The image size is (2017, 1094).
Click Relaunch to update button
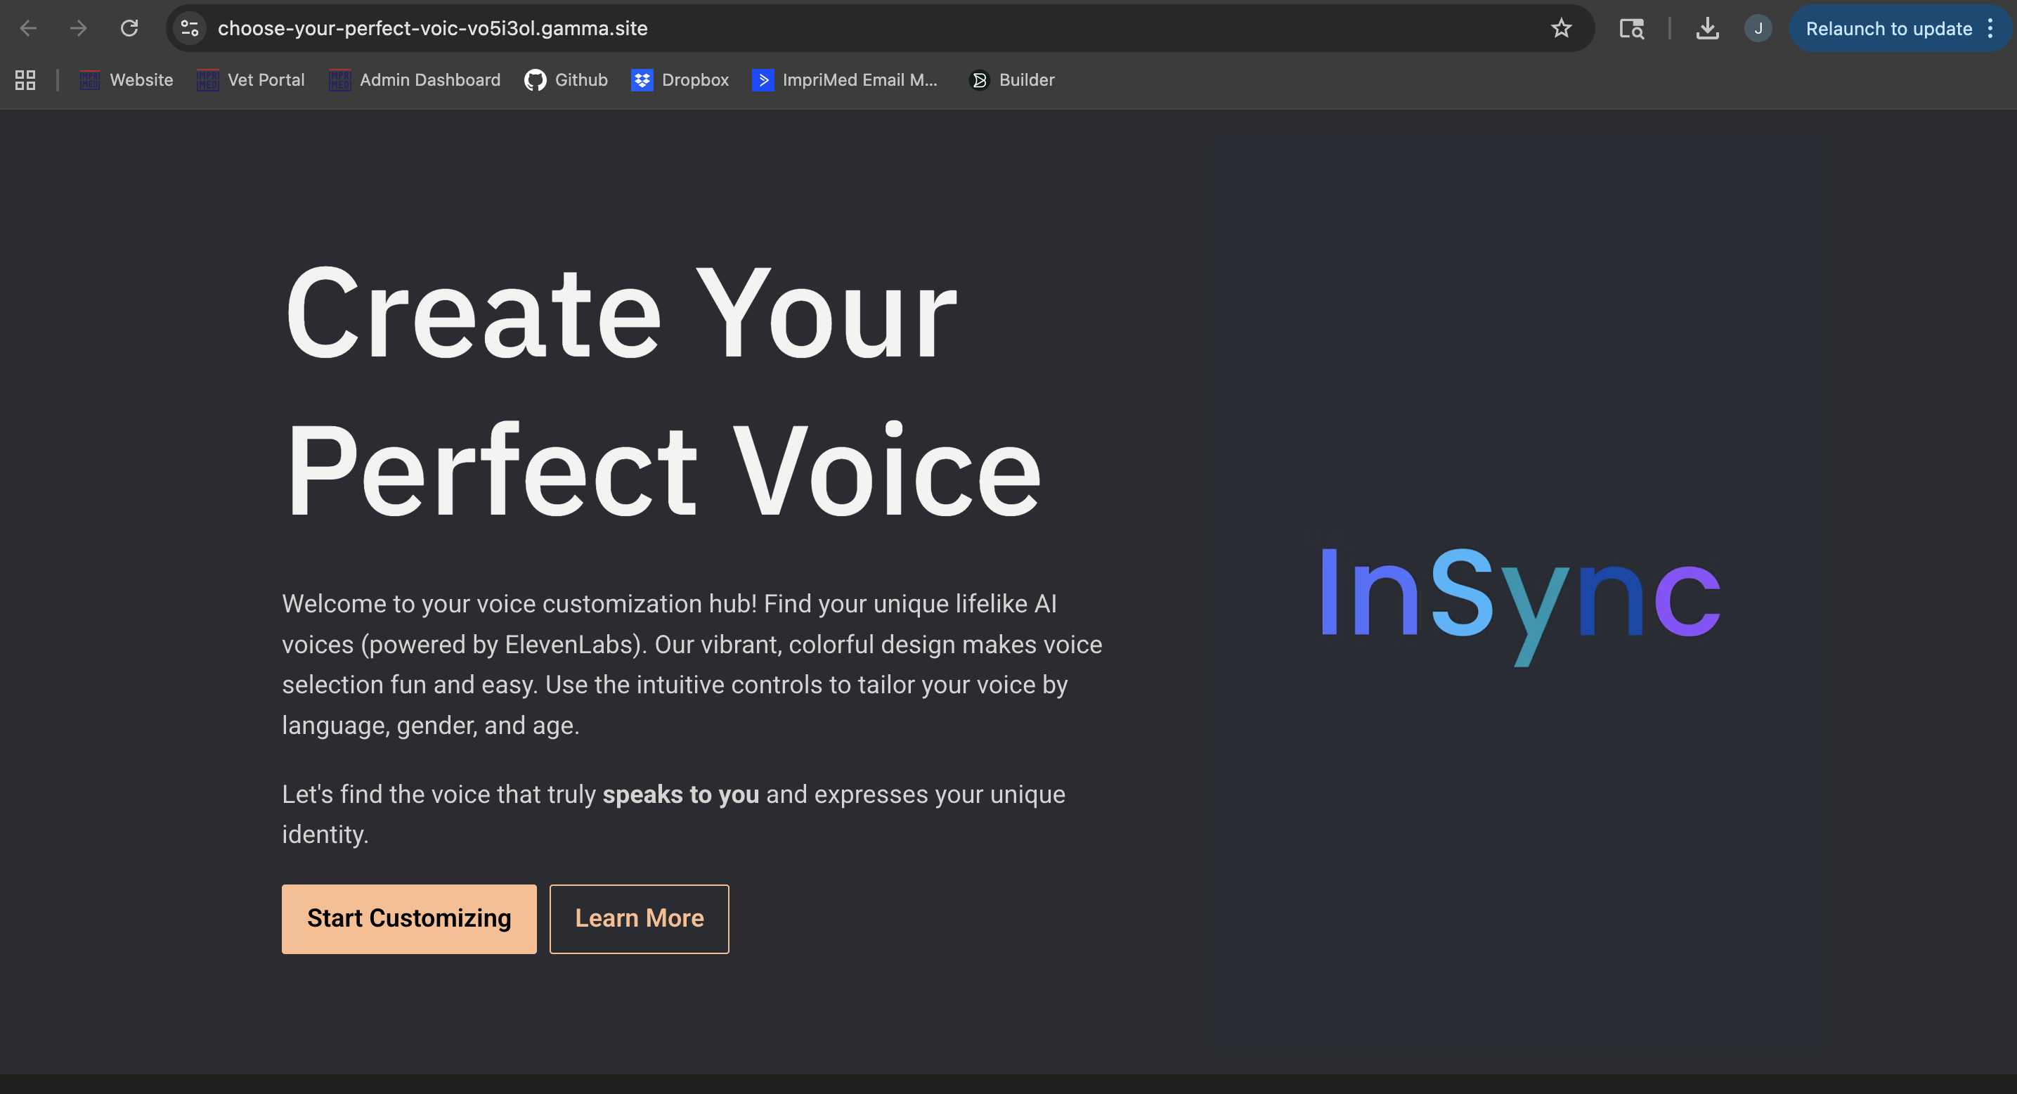[1888, 29]
